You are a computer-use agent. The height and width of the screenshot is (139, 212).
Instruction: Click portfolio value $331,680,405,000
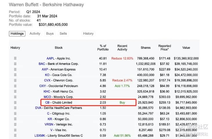pyautogui.click(x=53, y=24)
